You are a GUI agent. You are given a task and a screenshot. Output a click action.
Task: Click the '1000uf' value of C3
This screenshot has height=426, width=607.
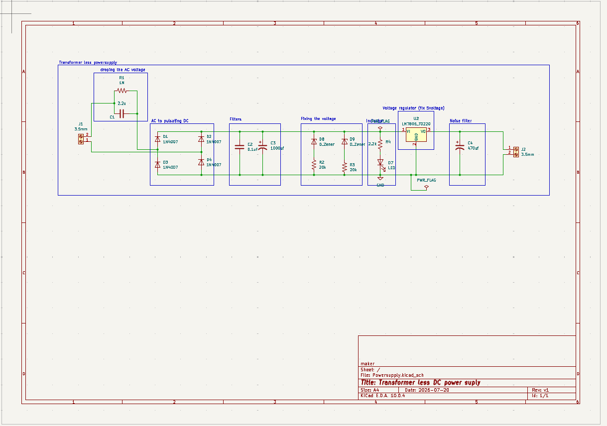(277, 149)
